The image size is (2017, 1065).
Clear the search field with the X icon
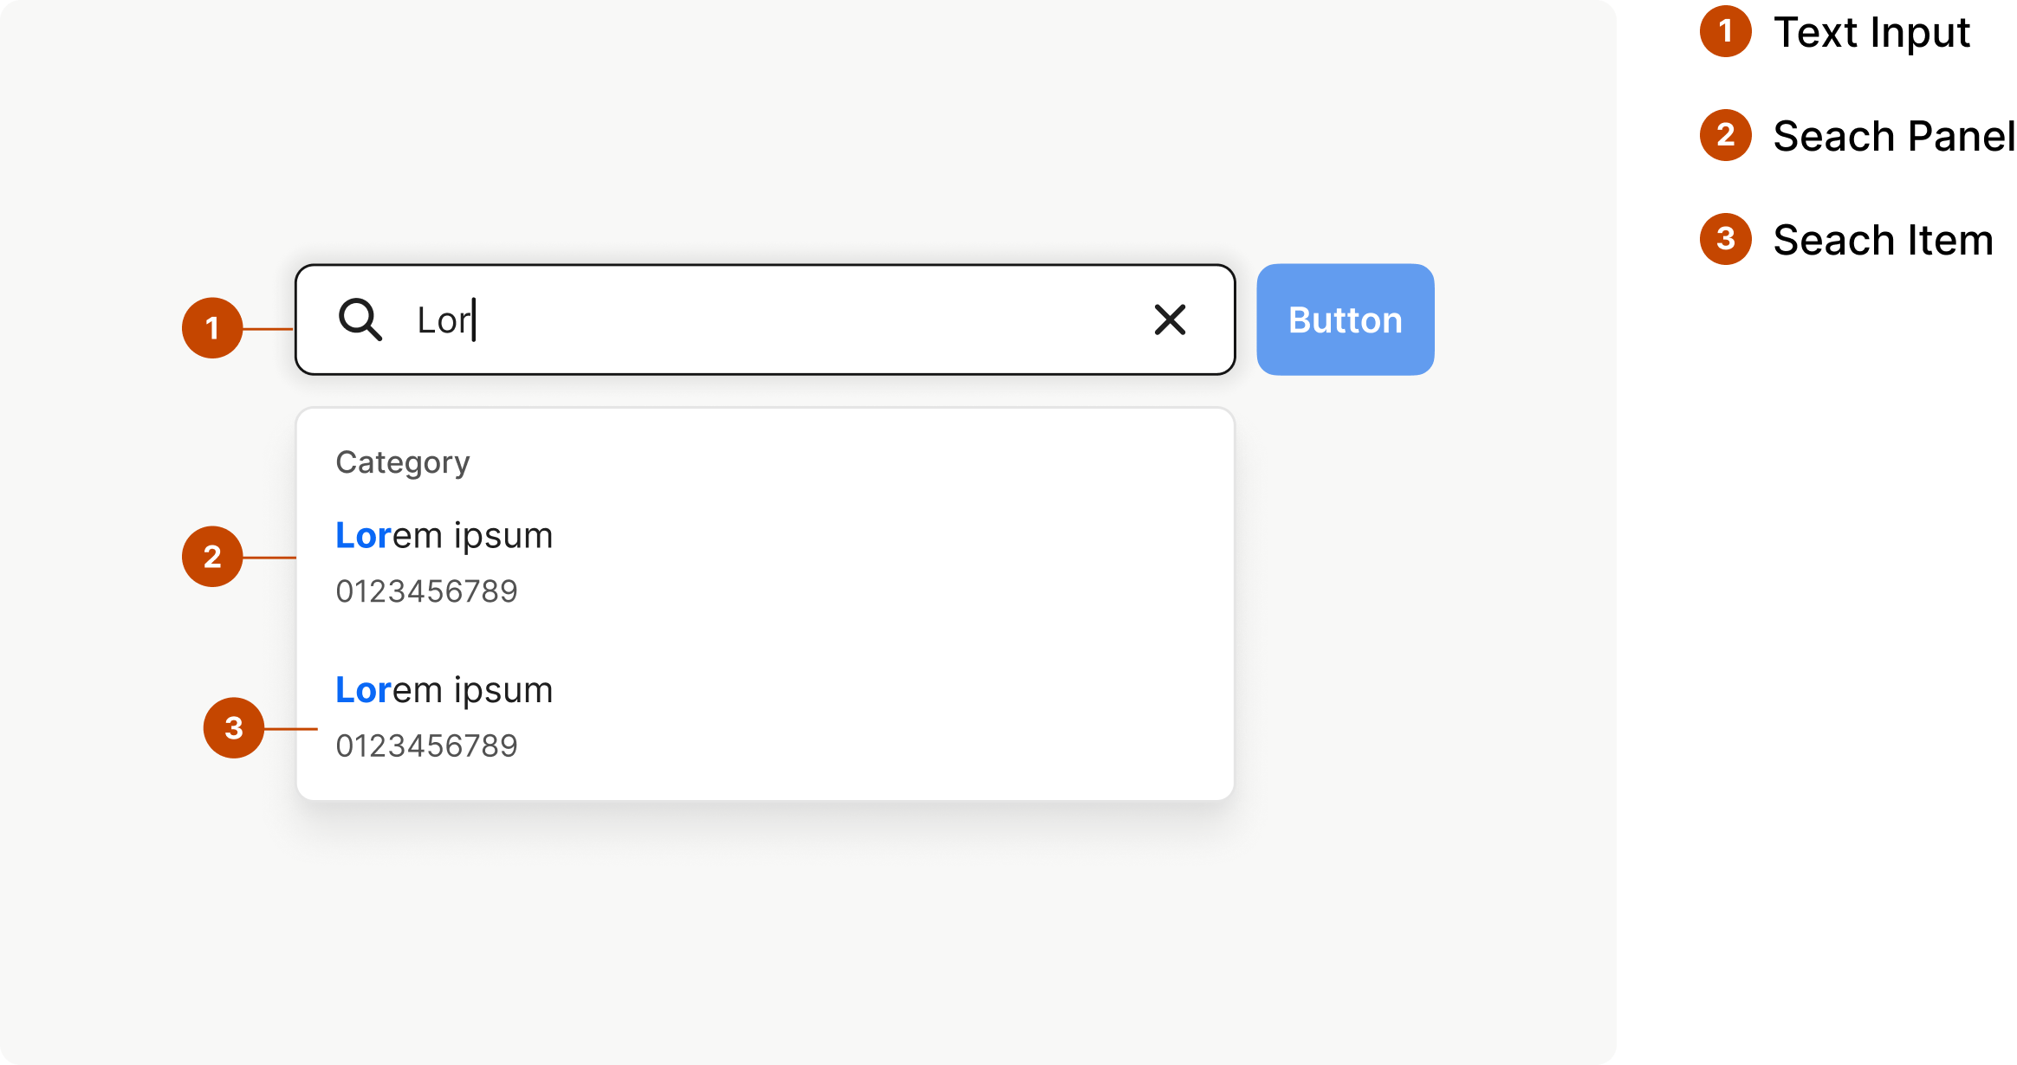(x=1170, y=319)
